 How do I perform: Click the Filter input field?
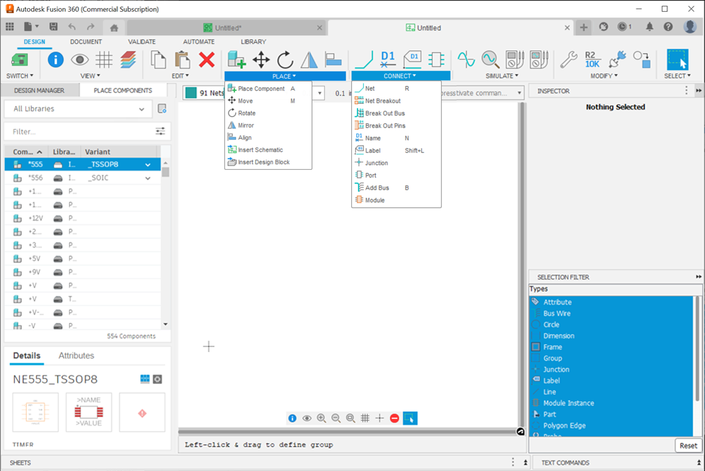(81, 131)
